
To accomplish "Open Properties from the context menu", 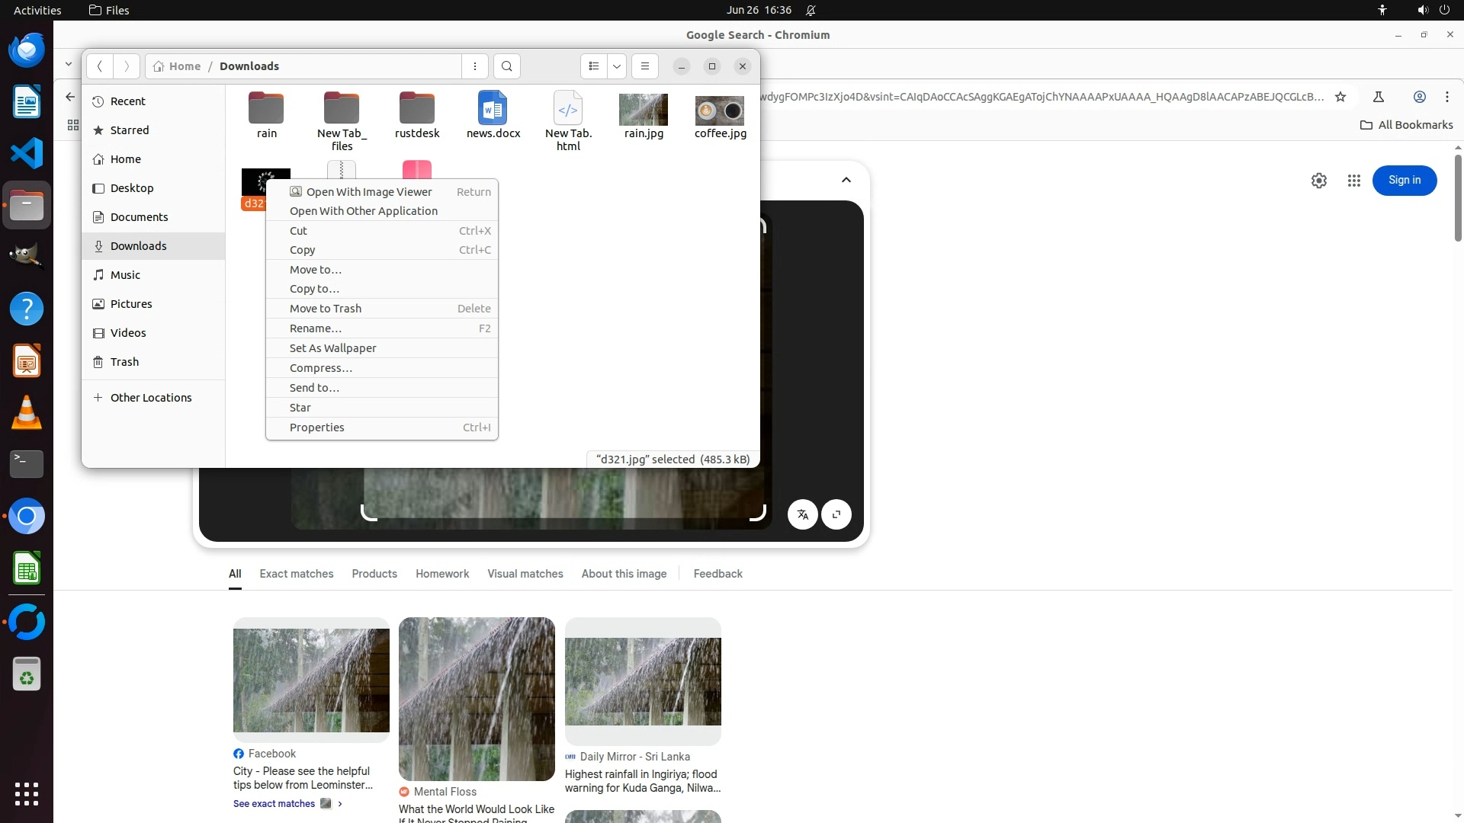I will pos(317,428).
